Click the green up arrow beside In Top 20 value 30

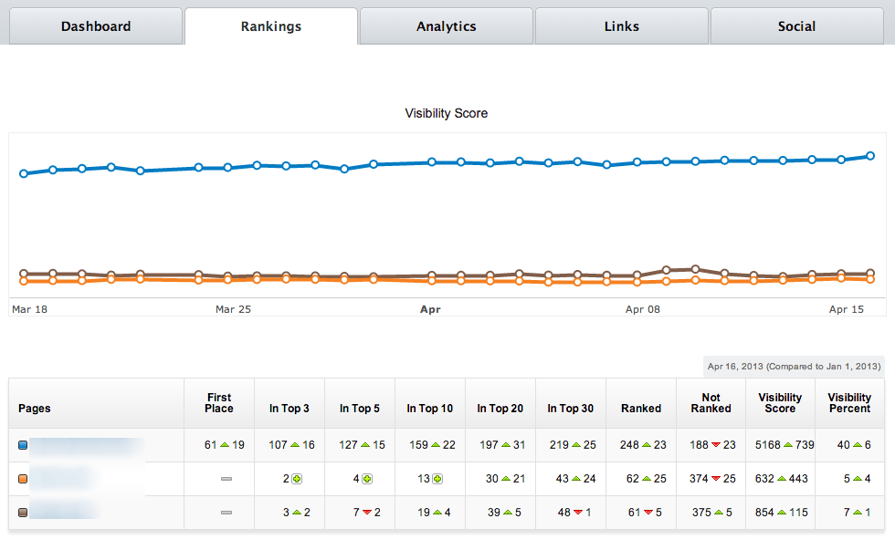point(506,479)
